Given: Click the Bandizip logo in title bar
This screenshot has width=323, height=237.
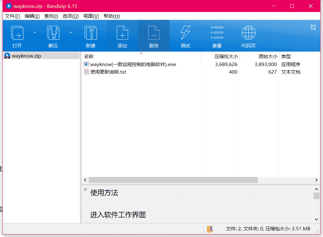Looking at the screenshot, I should [9, 6].
